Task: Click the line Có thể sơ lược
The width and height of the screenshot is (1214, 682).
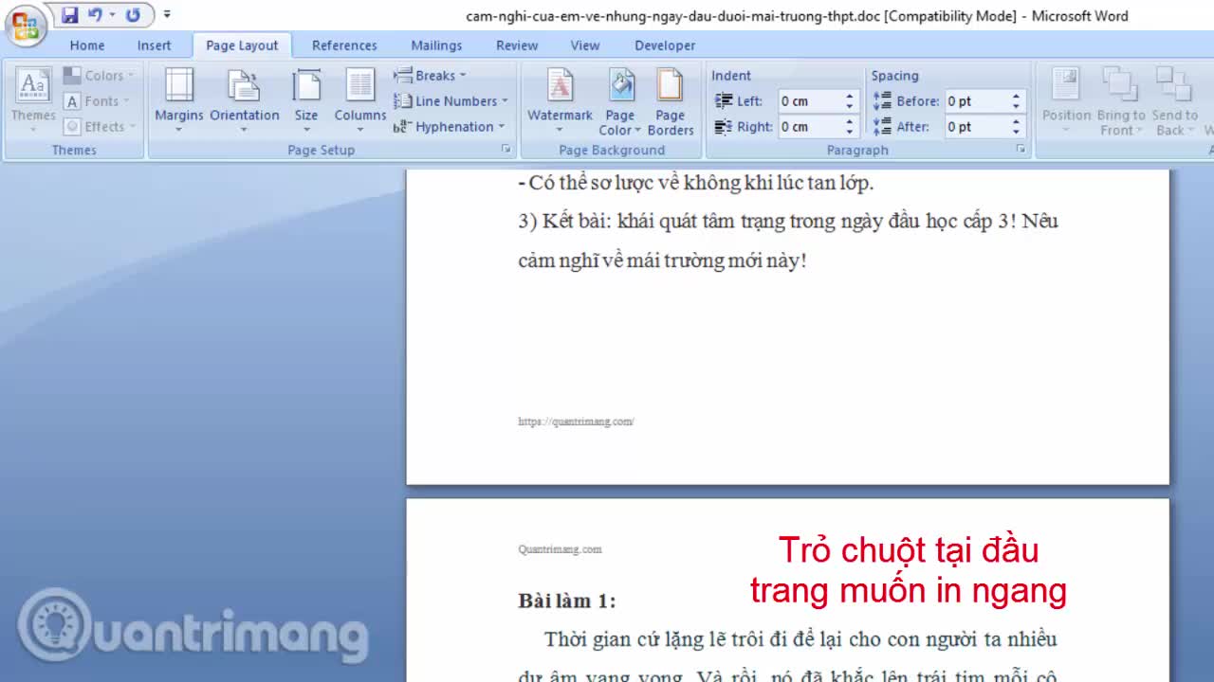Action: point(696,183)
